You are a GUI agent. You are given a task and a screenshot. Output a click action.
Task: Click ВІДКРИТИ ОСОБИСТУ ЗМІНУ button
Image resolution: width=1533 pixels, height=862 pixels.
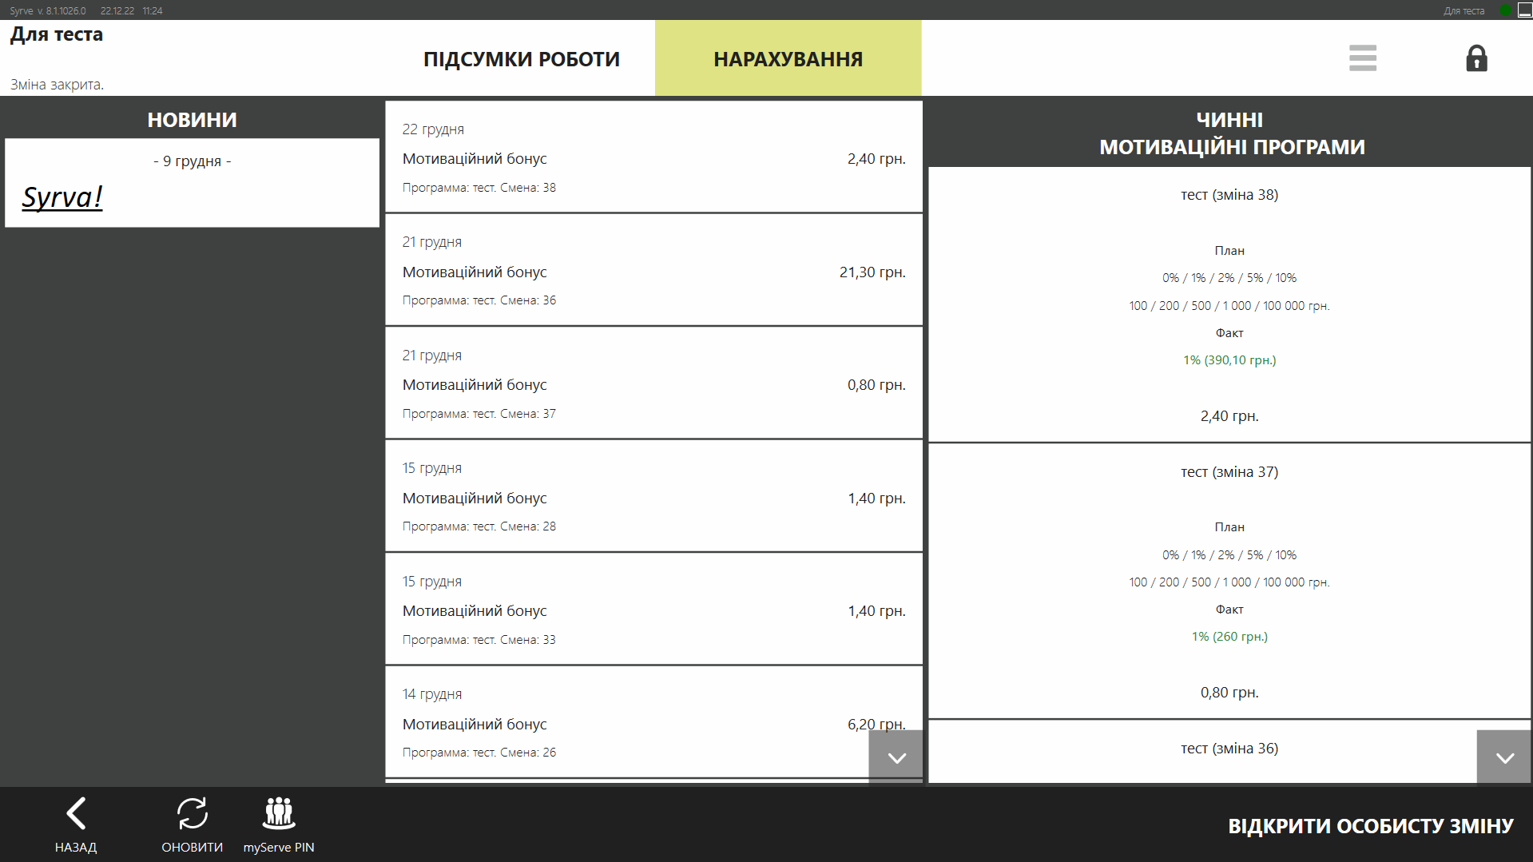[1370, 826]
